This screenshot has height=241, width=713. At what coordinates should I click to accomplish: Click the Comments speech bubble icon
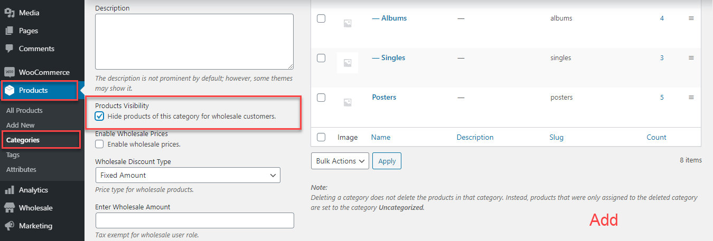click(9, 49)
